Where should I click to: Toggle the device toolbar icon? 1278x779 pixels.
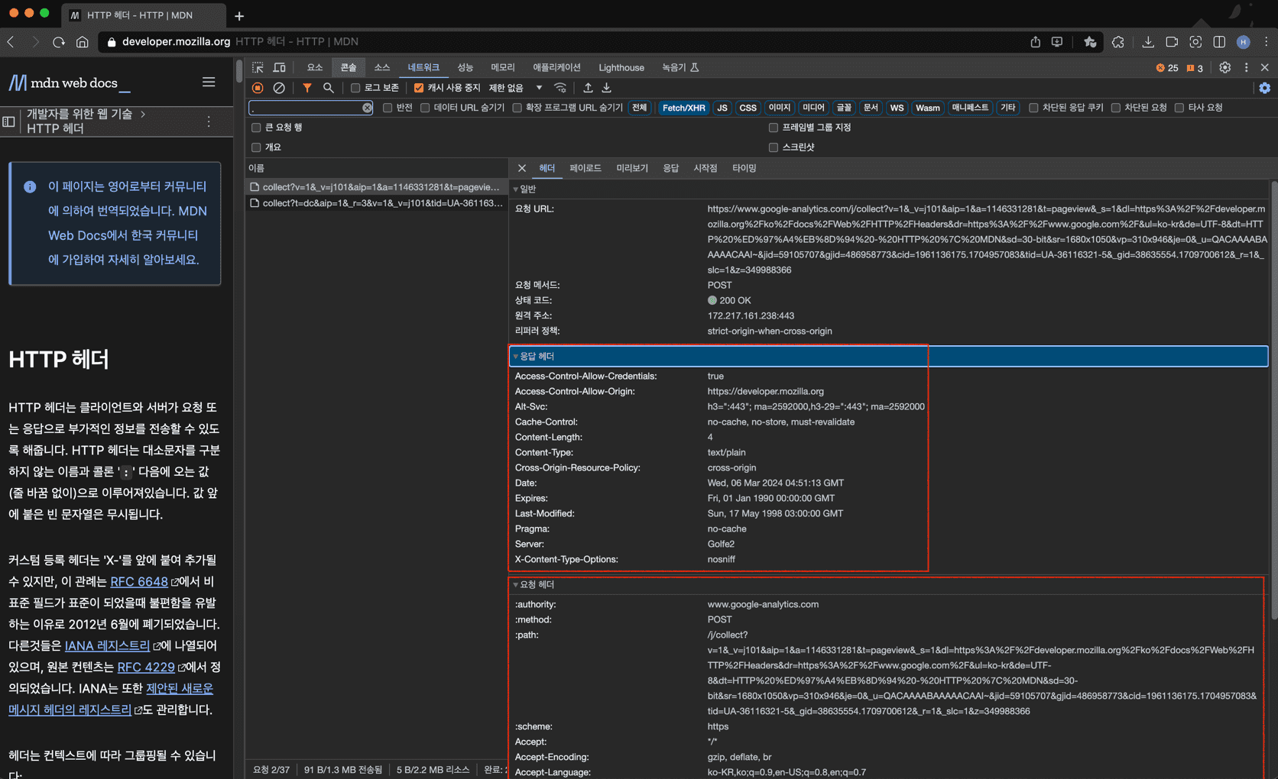[x=280, y=67]
